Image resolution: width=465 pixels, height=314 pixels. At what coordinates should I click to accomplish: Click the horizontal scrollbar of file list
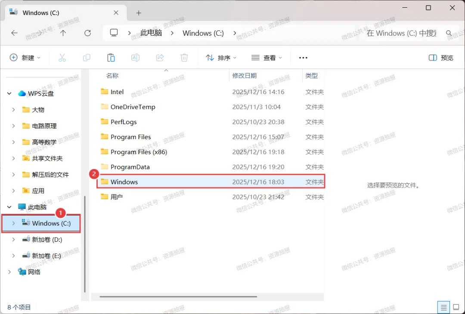pyautogui.click(x=178, y=296)
